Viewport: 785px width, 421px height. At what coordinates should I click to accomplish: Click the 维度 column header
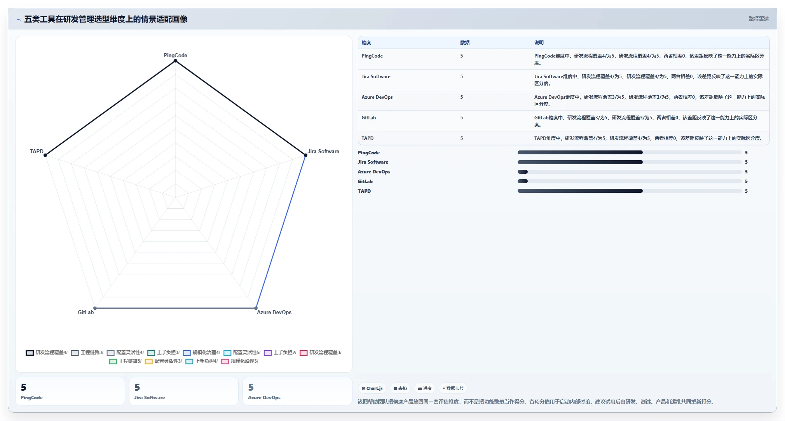pos(366,43)
